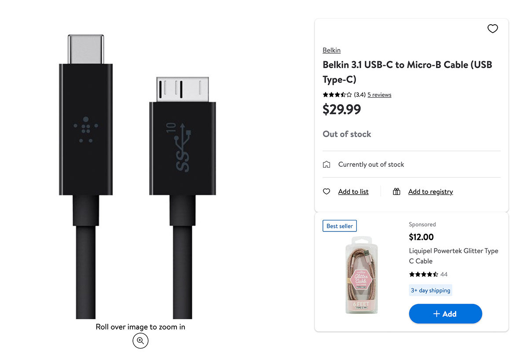Click the store icon next to Currently out of stock
Screen dimensions: 528x352
326,165
